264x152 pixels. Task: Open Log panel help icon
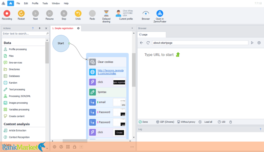click(x=260, y=129)
